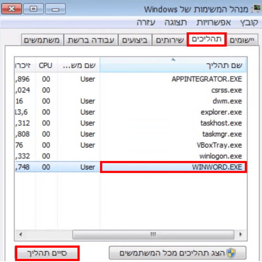Close the Task Manager window

(x=11, y=9)
